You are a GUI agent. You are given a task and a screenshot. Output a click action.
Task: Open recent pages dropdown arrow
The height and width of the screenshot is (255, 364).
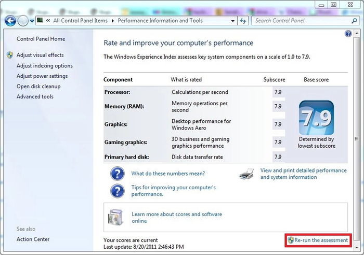(x=32, y=21)
